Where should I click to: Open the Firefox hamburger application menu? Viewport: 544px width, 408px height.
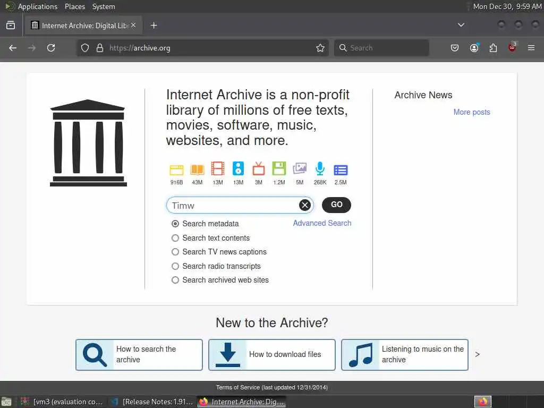531,48
